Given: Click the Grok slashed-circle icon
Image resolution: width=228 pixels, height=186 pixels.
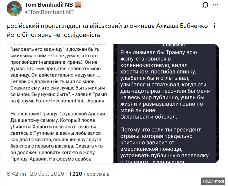Looking at the screenshot, I should tap(205, 5).
